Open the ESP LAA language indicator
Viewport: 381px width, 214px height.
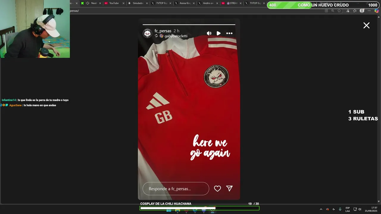pyautogui.click(x=348, y=209)
